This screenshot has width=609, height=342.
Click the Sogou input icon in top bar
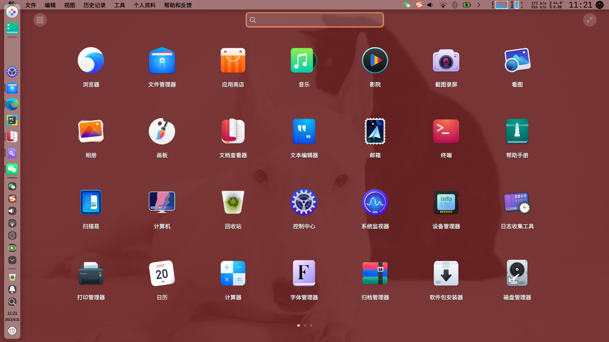click(419, 5)
